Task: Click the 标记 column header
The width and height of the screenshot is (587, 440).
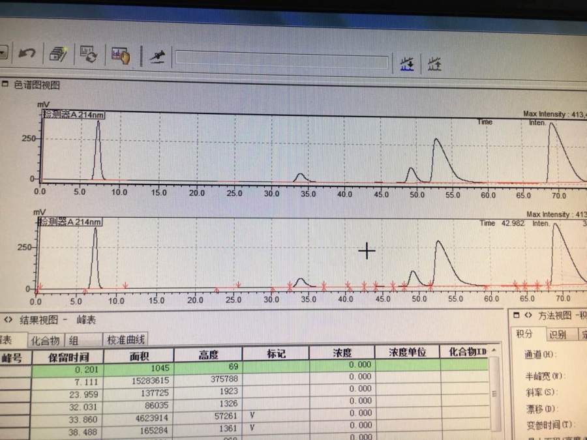Action: point(276,353)
